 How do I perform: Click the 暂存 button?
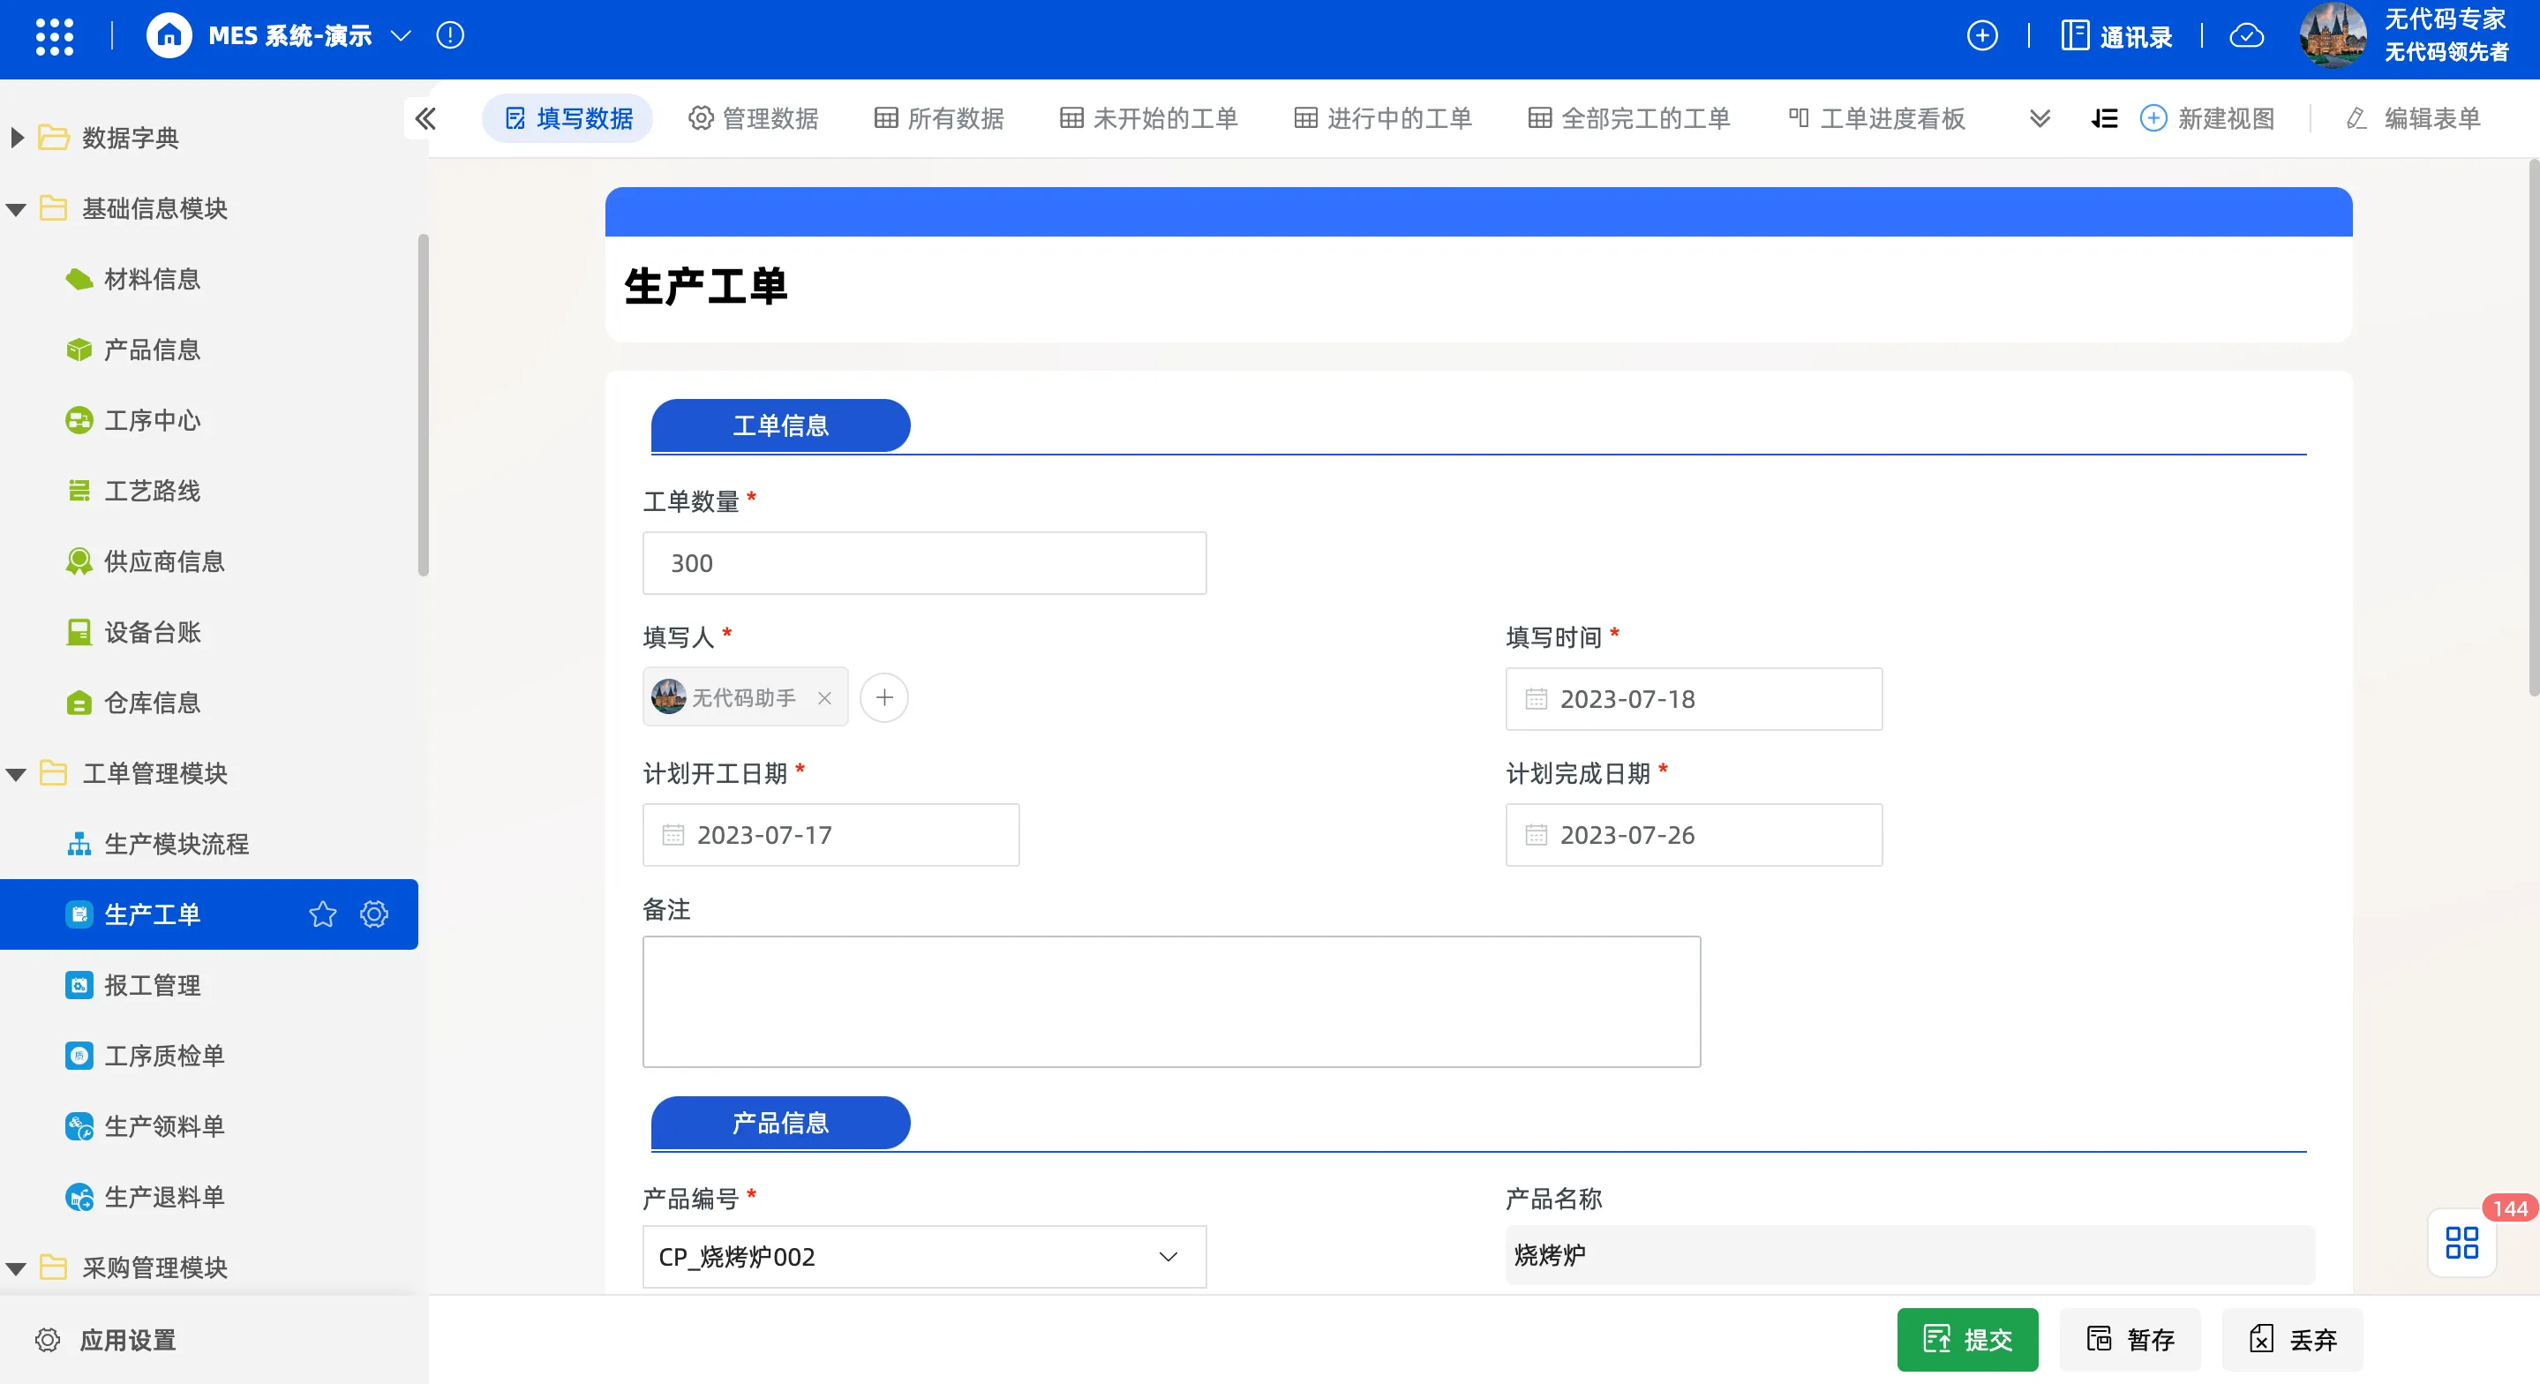pyautogui.click(x=2129, y=1340)
